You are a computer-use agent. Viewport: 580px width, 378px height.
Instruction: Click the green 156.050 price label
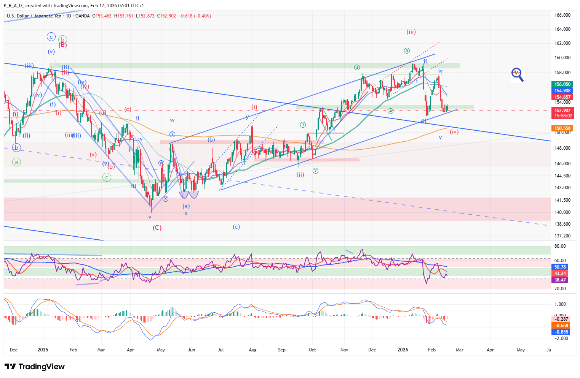coord(562,84)
